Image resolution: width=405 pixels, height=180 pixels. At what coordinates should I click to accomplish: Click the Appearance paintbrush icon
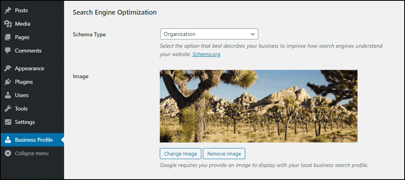[x=8, y=68]
